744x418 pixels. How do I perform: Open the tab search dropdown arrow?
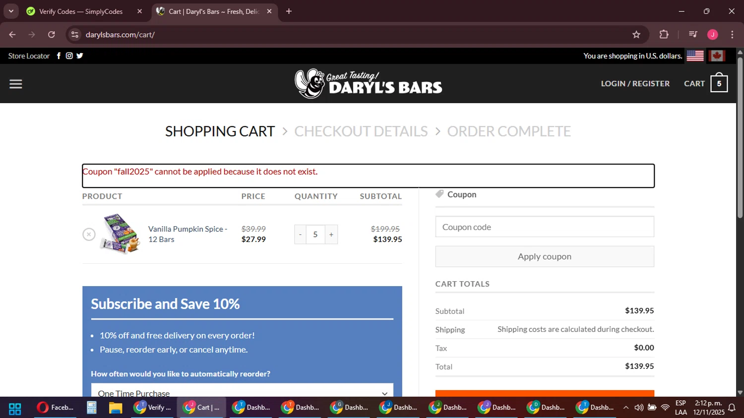11,11
